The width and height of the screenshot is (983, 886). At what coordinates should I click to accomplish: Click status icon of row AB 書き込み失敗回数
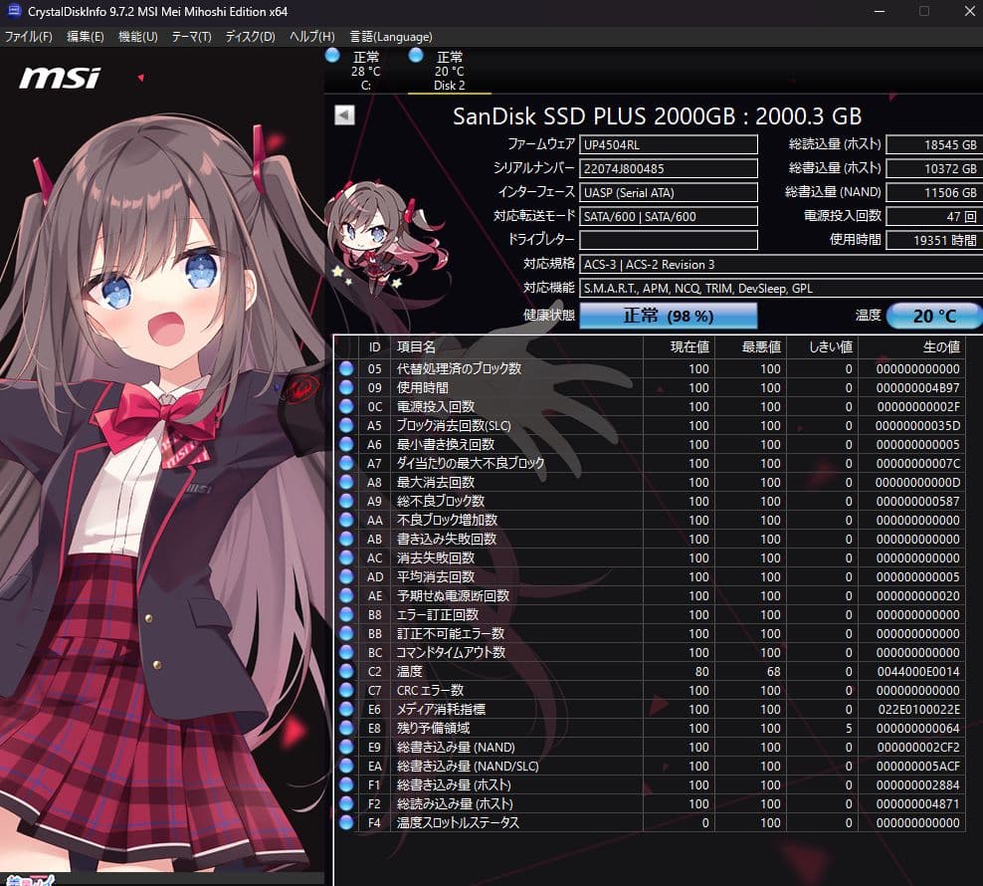coord(346,539)
